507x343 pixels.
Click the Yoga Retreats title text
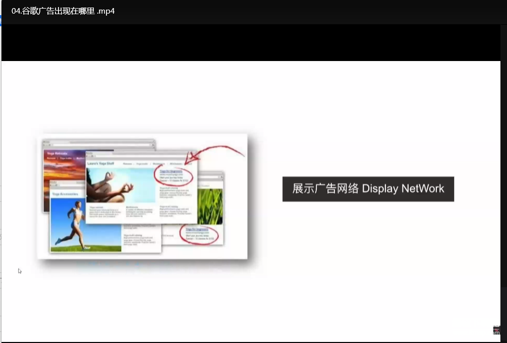coord(57,153)
